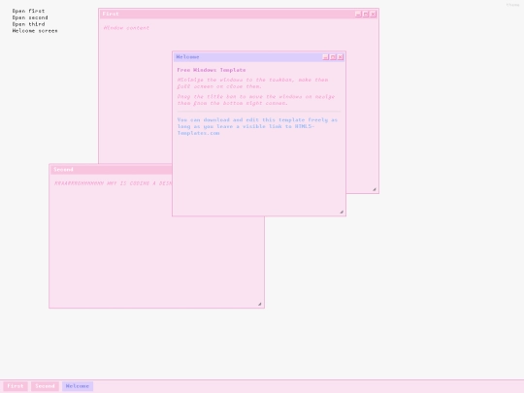The image size is (524, 393).
Task: Show the Welcome screen via the link
Action: click(35, 31)
